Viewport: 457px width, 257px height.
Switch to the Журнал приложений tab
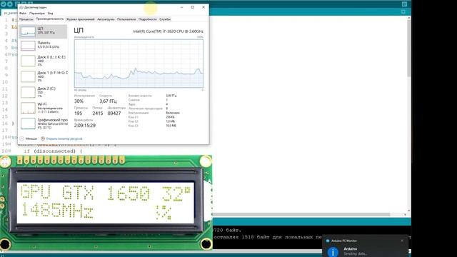tap(81, 19)
